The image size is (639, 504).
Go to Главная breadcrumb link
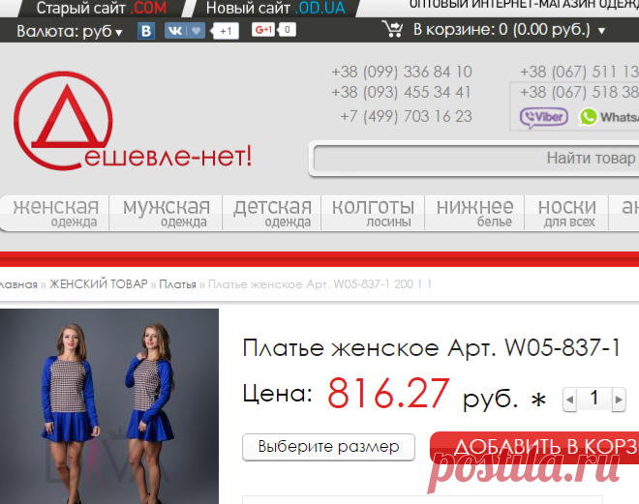pos(18,284)
